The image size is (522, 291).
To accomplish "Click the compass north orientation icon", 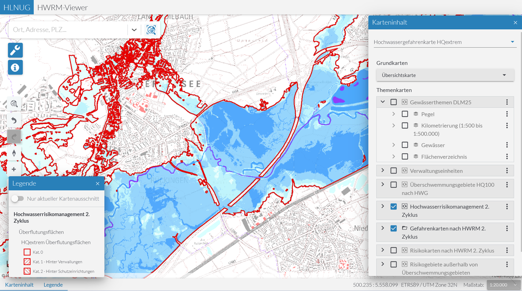I will [x=14, y=153].
